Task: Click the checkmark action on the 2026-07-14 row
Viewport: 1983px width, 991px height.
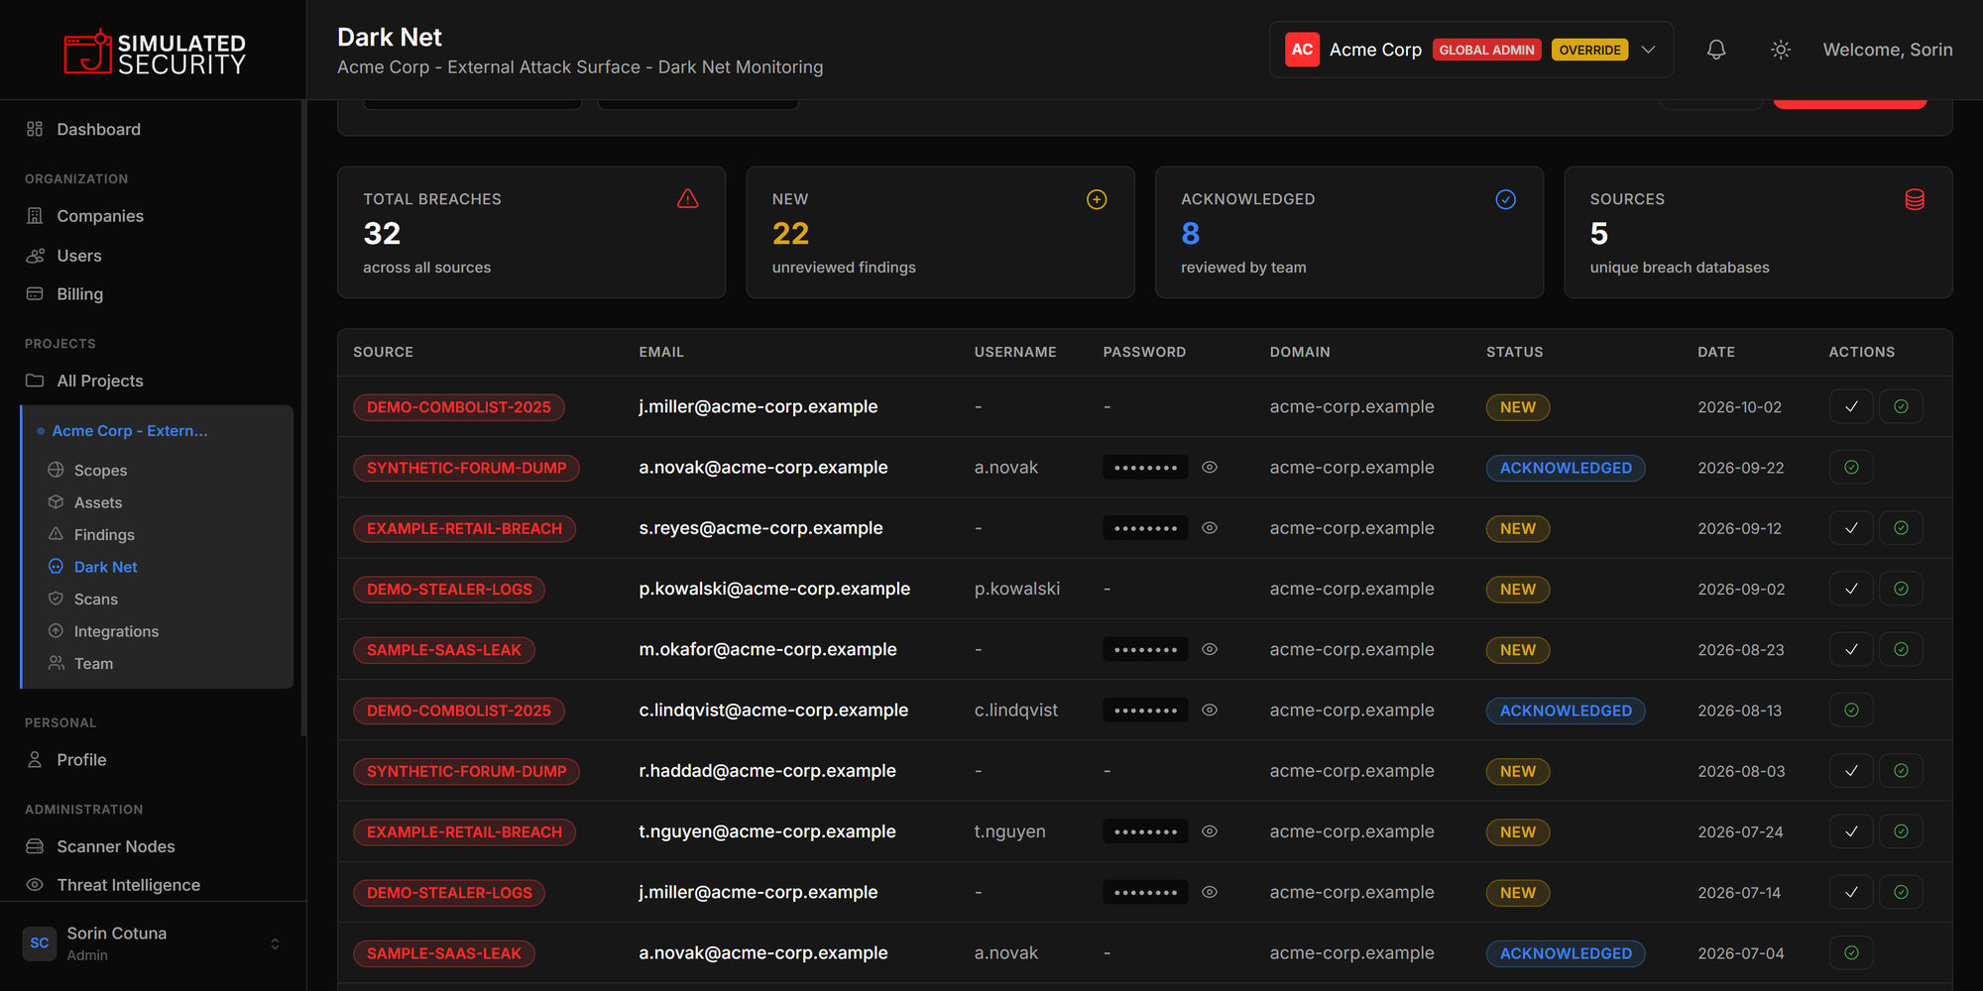Action: click(1851, 892)
